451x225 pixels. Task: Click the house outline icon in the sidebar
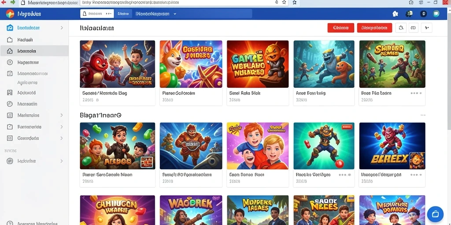(10, 40)
